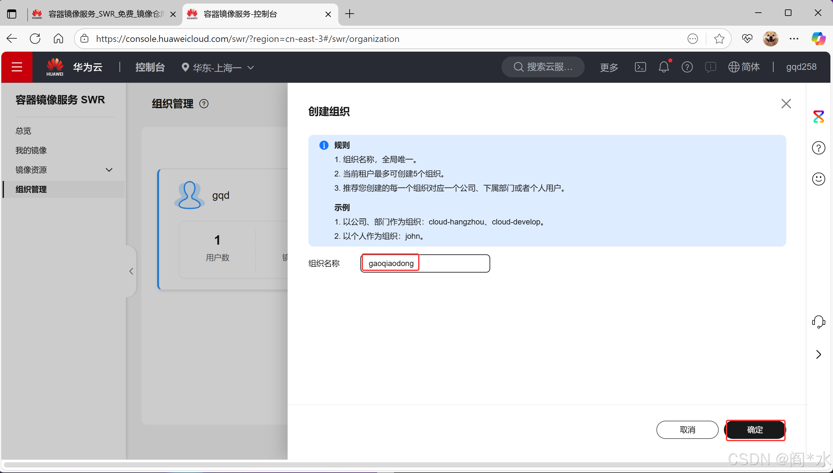The image size is (833, 473).
Task: Add this page to favorites star
Action: [719, 39]
